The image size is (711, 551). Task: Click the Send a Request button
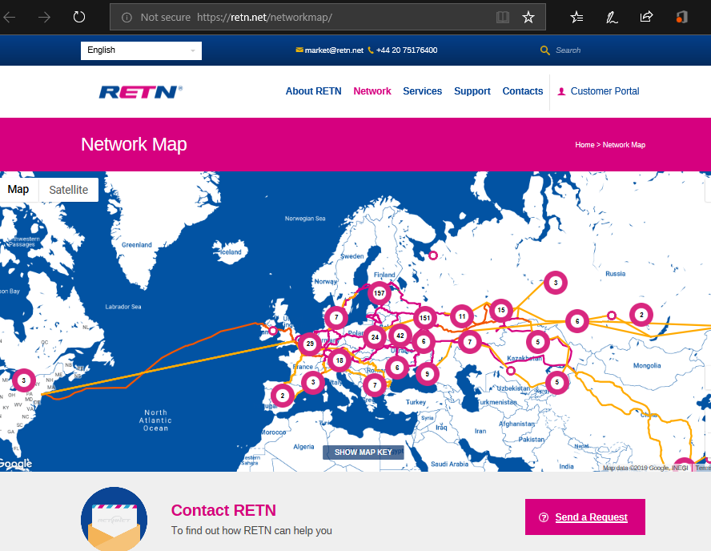pyautogui.click(x=584, y=517)
